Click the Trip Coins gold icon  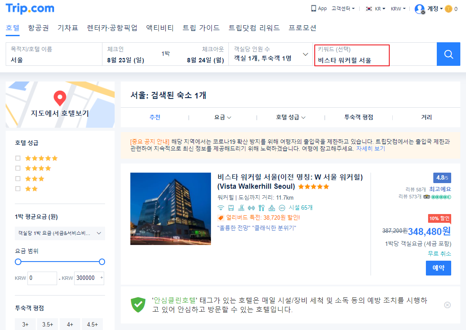(x=449, y=9)
